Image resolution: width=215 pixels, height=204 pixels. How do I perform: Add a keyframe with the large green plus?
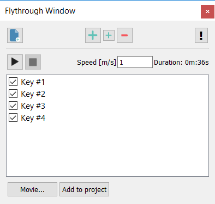click(x=93, y=35)
